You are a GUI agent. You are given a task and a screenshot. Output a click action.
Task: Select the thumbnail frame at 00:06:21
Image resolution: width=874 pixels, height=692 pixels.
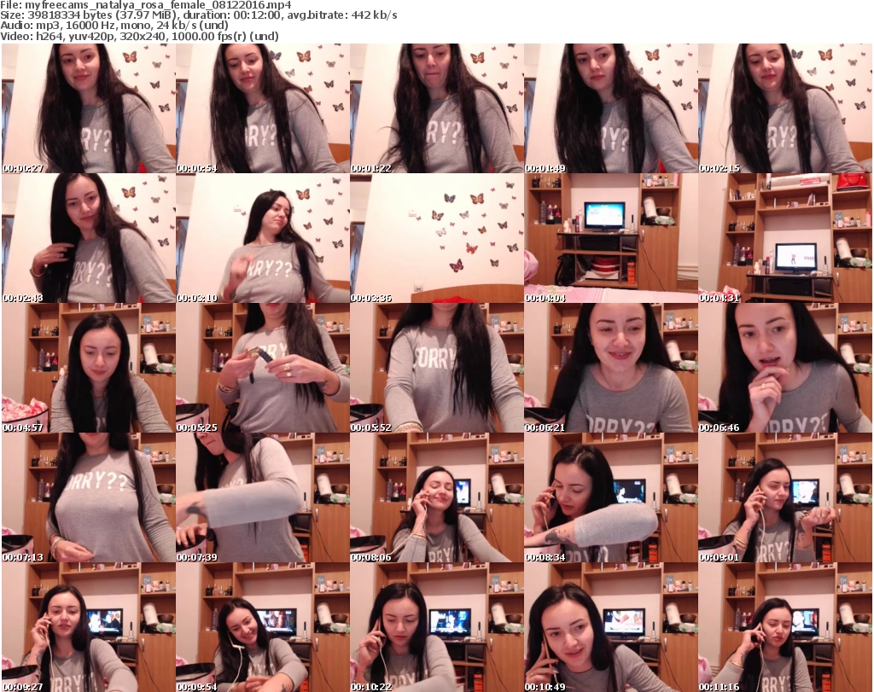pyautogui.click(x=611, y=369)
